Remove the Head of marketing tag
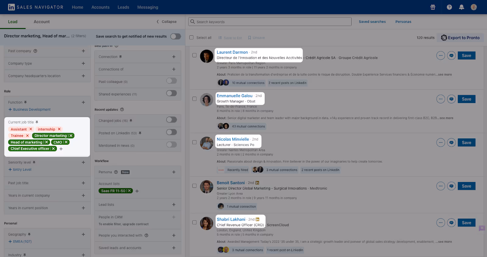 pyautogui.click(x=47, y=142)
